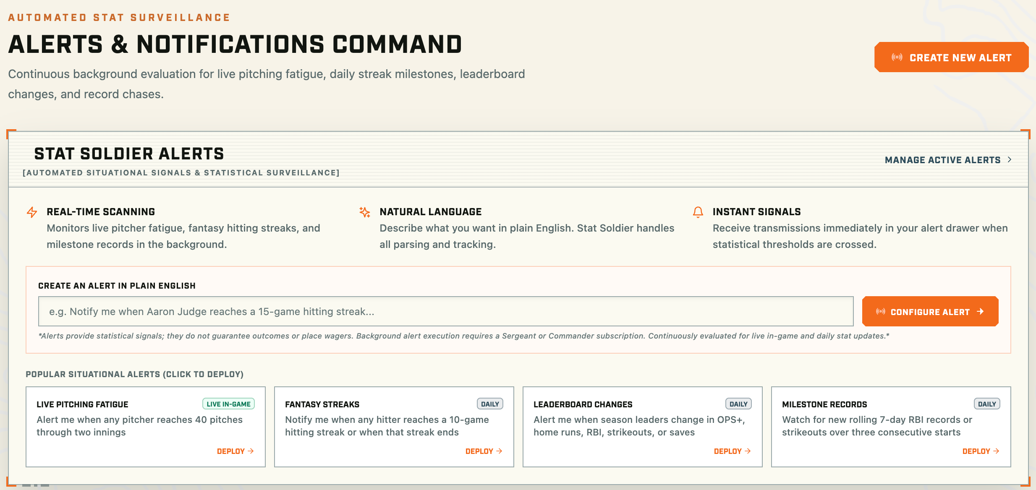Image resolution: width=1036 pixels, height=490 pixels.
Task: Click Deploy arrow on Live Pitching Fatigue card
Action: 251,451
